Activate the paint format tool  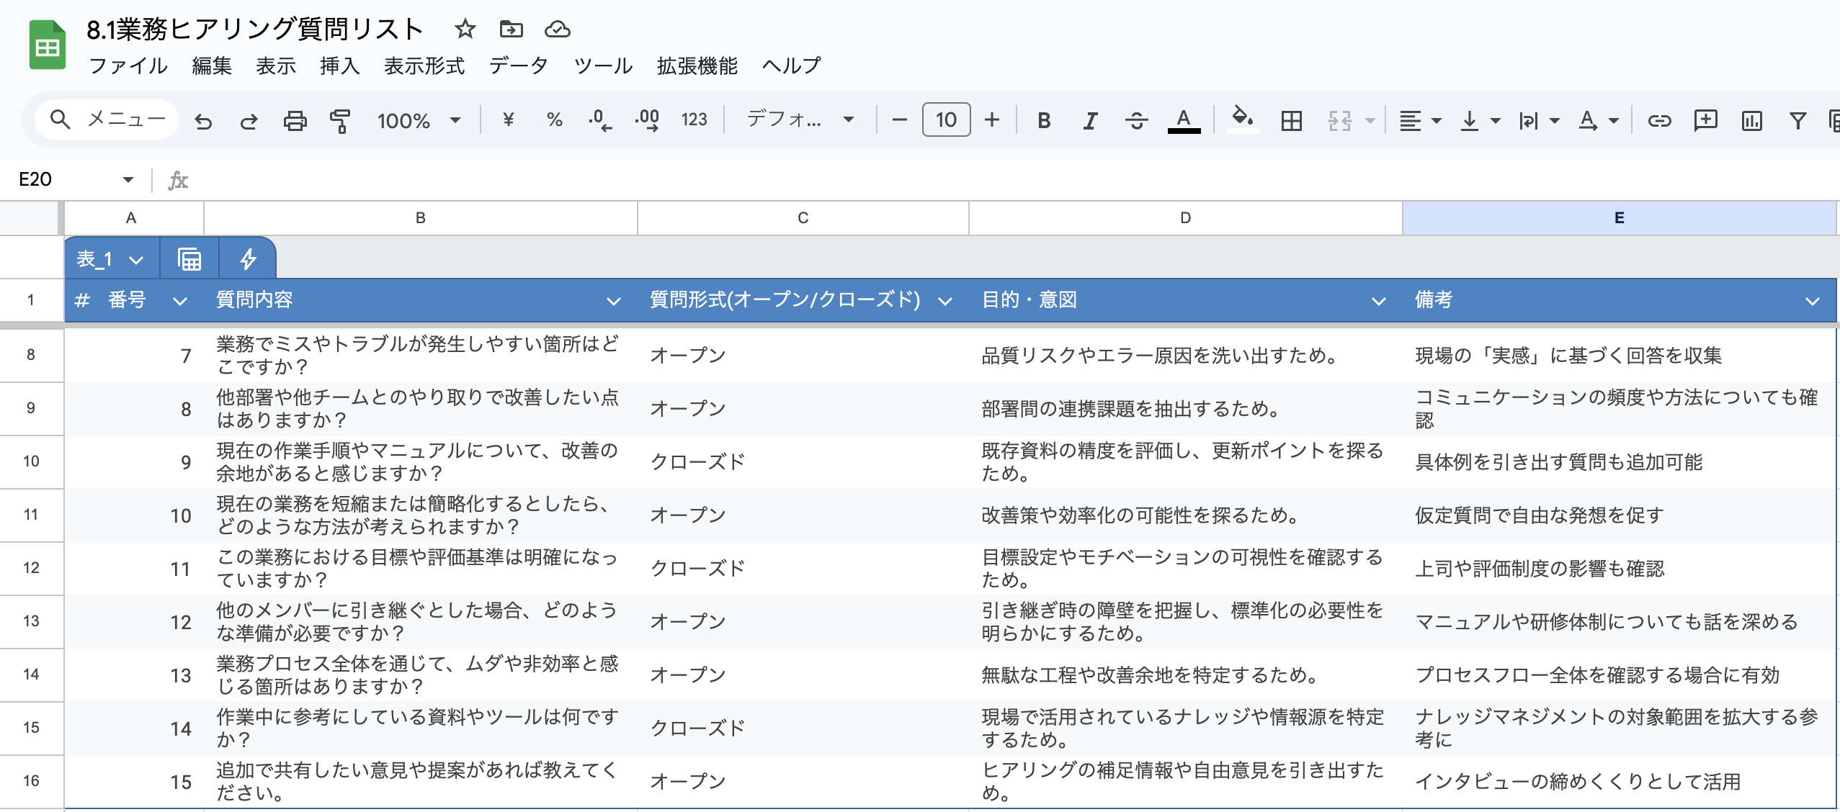click(x=339, y=119)
